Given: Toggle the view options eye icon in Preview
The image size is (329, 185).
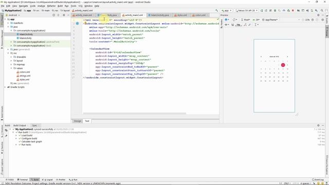Looking at the screenshot, I should pyautogui.click(x=227, y=25).
